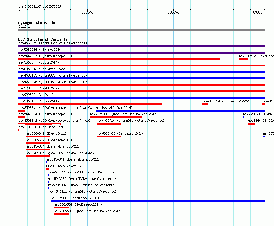274x226 pixels.
Task: Click the nsv5980034 (Almarri2020) label
Action: [x=41, y=50]
